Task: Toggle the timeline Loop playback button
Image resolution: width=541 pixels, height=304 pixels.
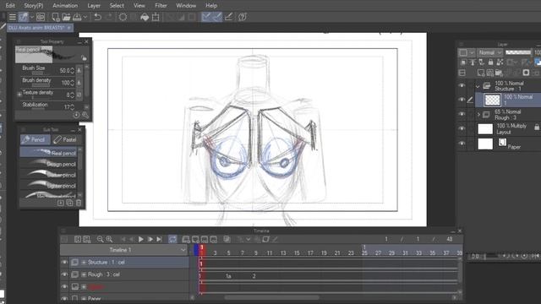Action: [x=172, y=239]
